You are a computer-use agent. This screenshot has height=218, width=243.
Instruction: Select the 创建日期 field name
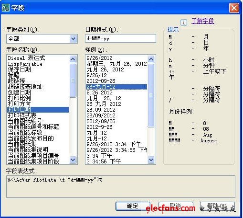tap(20, 92)
